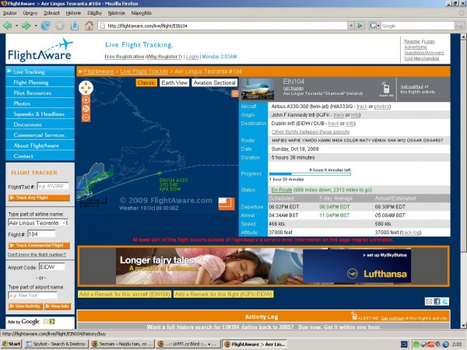
Task: Open Other flights between these airports link
Action: pos(311,132)
